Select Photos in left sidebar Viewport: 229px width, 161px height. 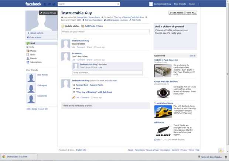click(33, 51)
